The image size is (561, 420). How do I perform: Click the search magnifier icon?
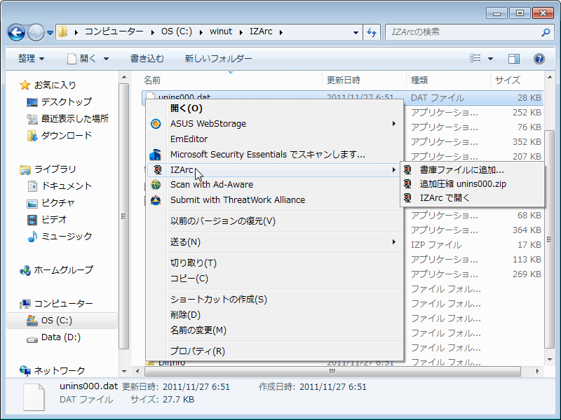546,32
